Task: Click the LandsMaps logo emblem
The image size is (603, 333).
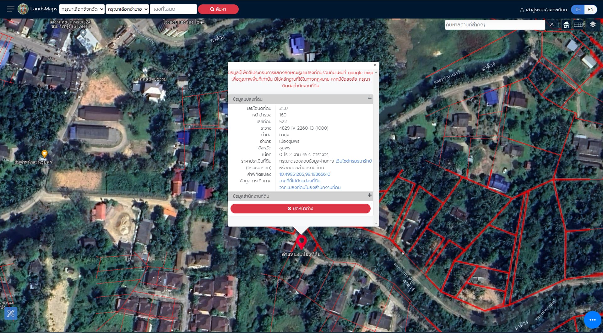Action: (x=23, y=9)
